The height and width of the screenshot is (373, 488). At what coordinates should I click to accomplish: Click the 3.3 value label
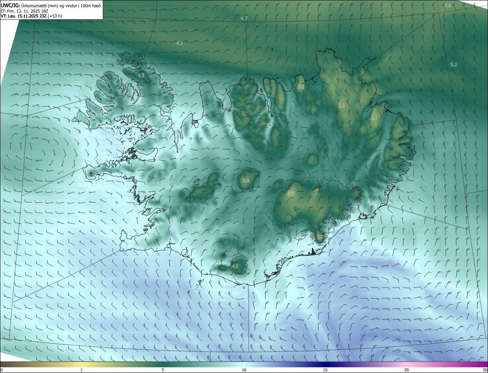tap(341, 106)
